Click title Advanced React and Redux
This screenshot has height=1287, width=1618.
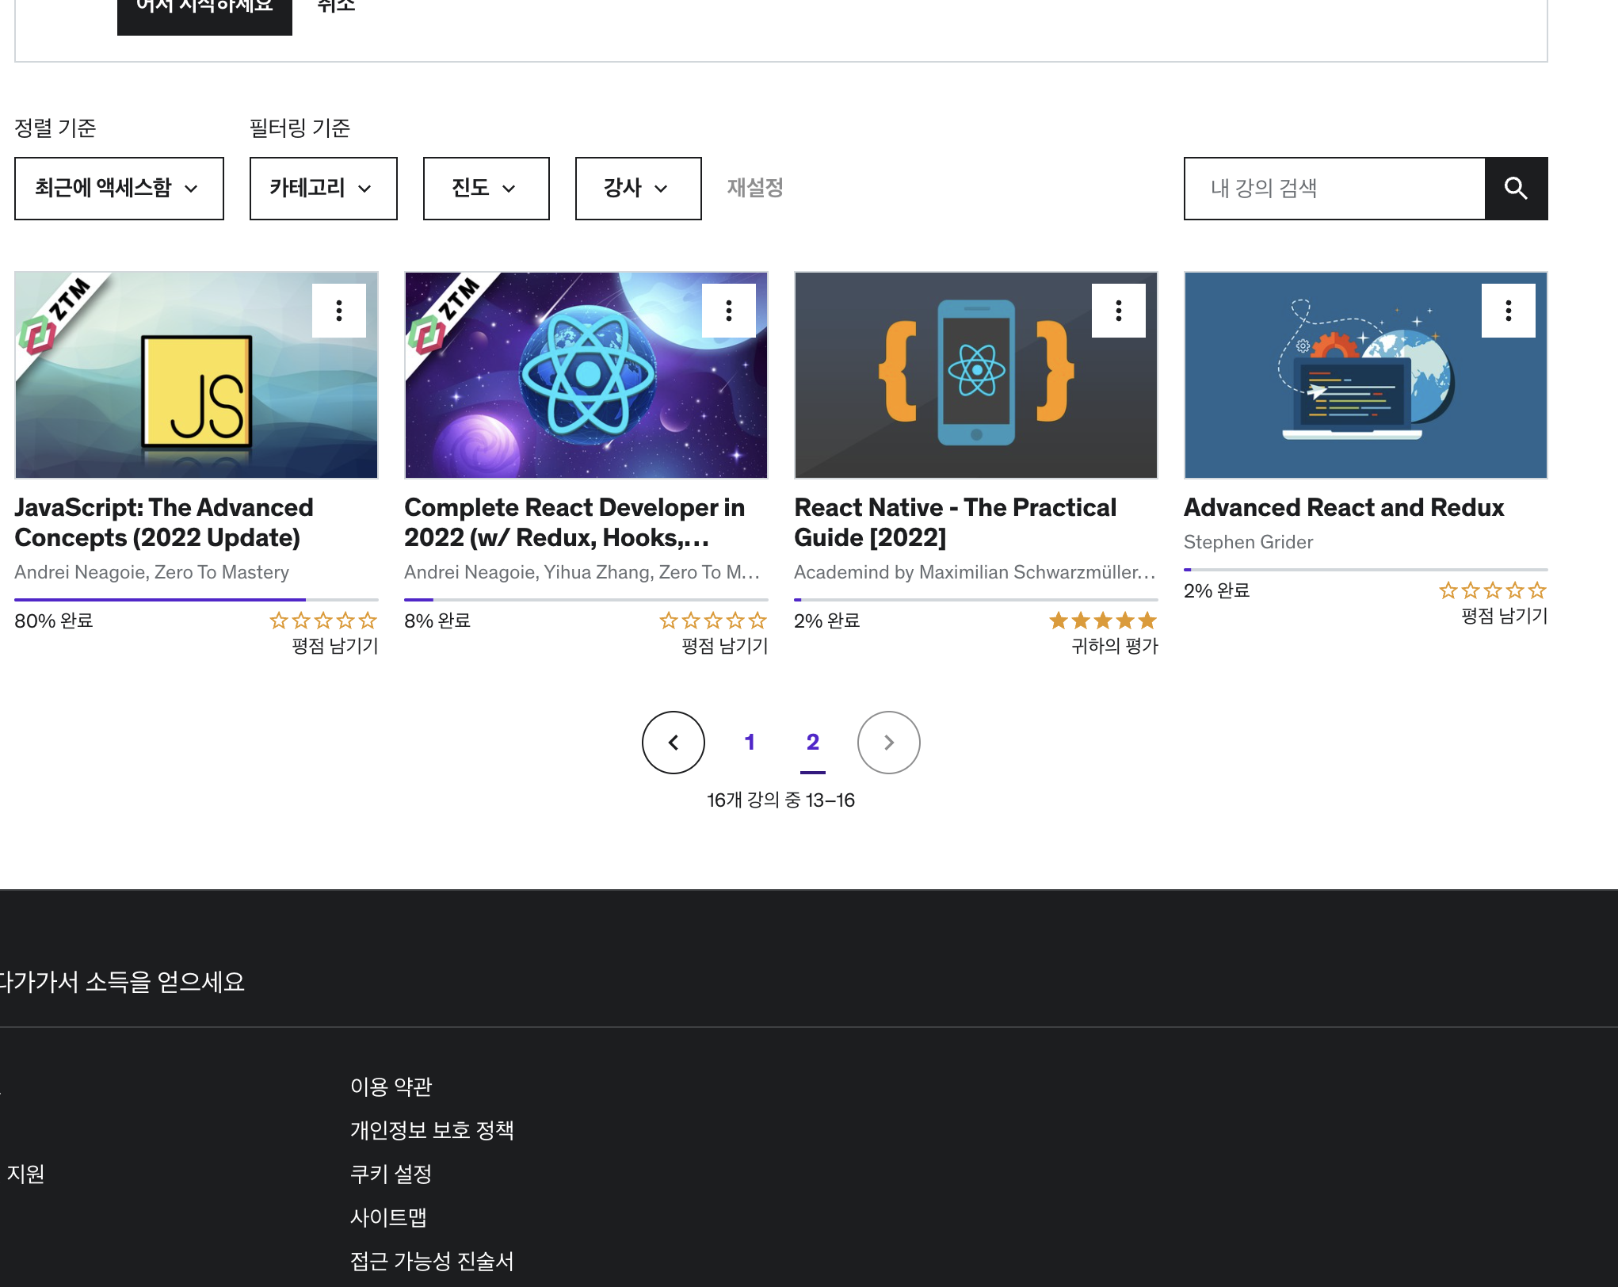pos(1344,507)
